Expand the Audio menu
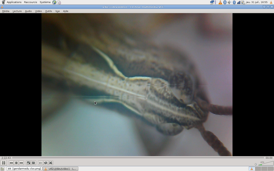The width and height of the screenshot is (274, 171). point(28,11)
